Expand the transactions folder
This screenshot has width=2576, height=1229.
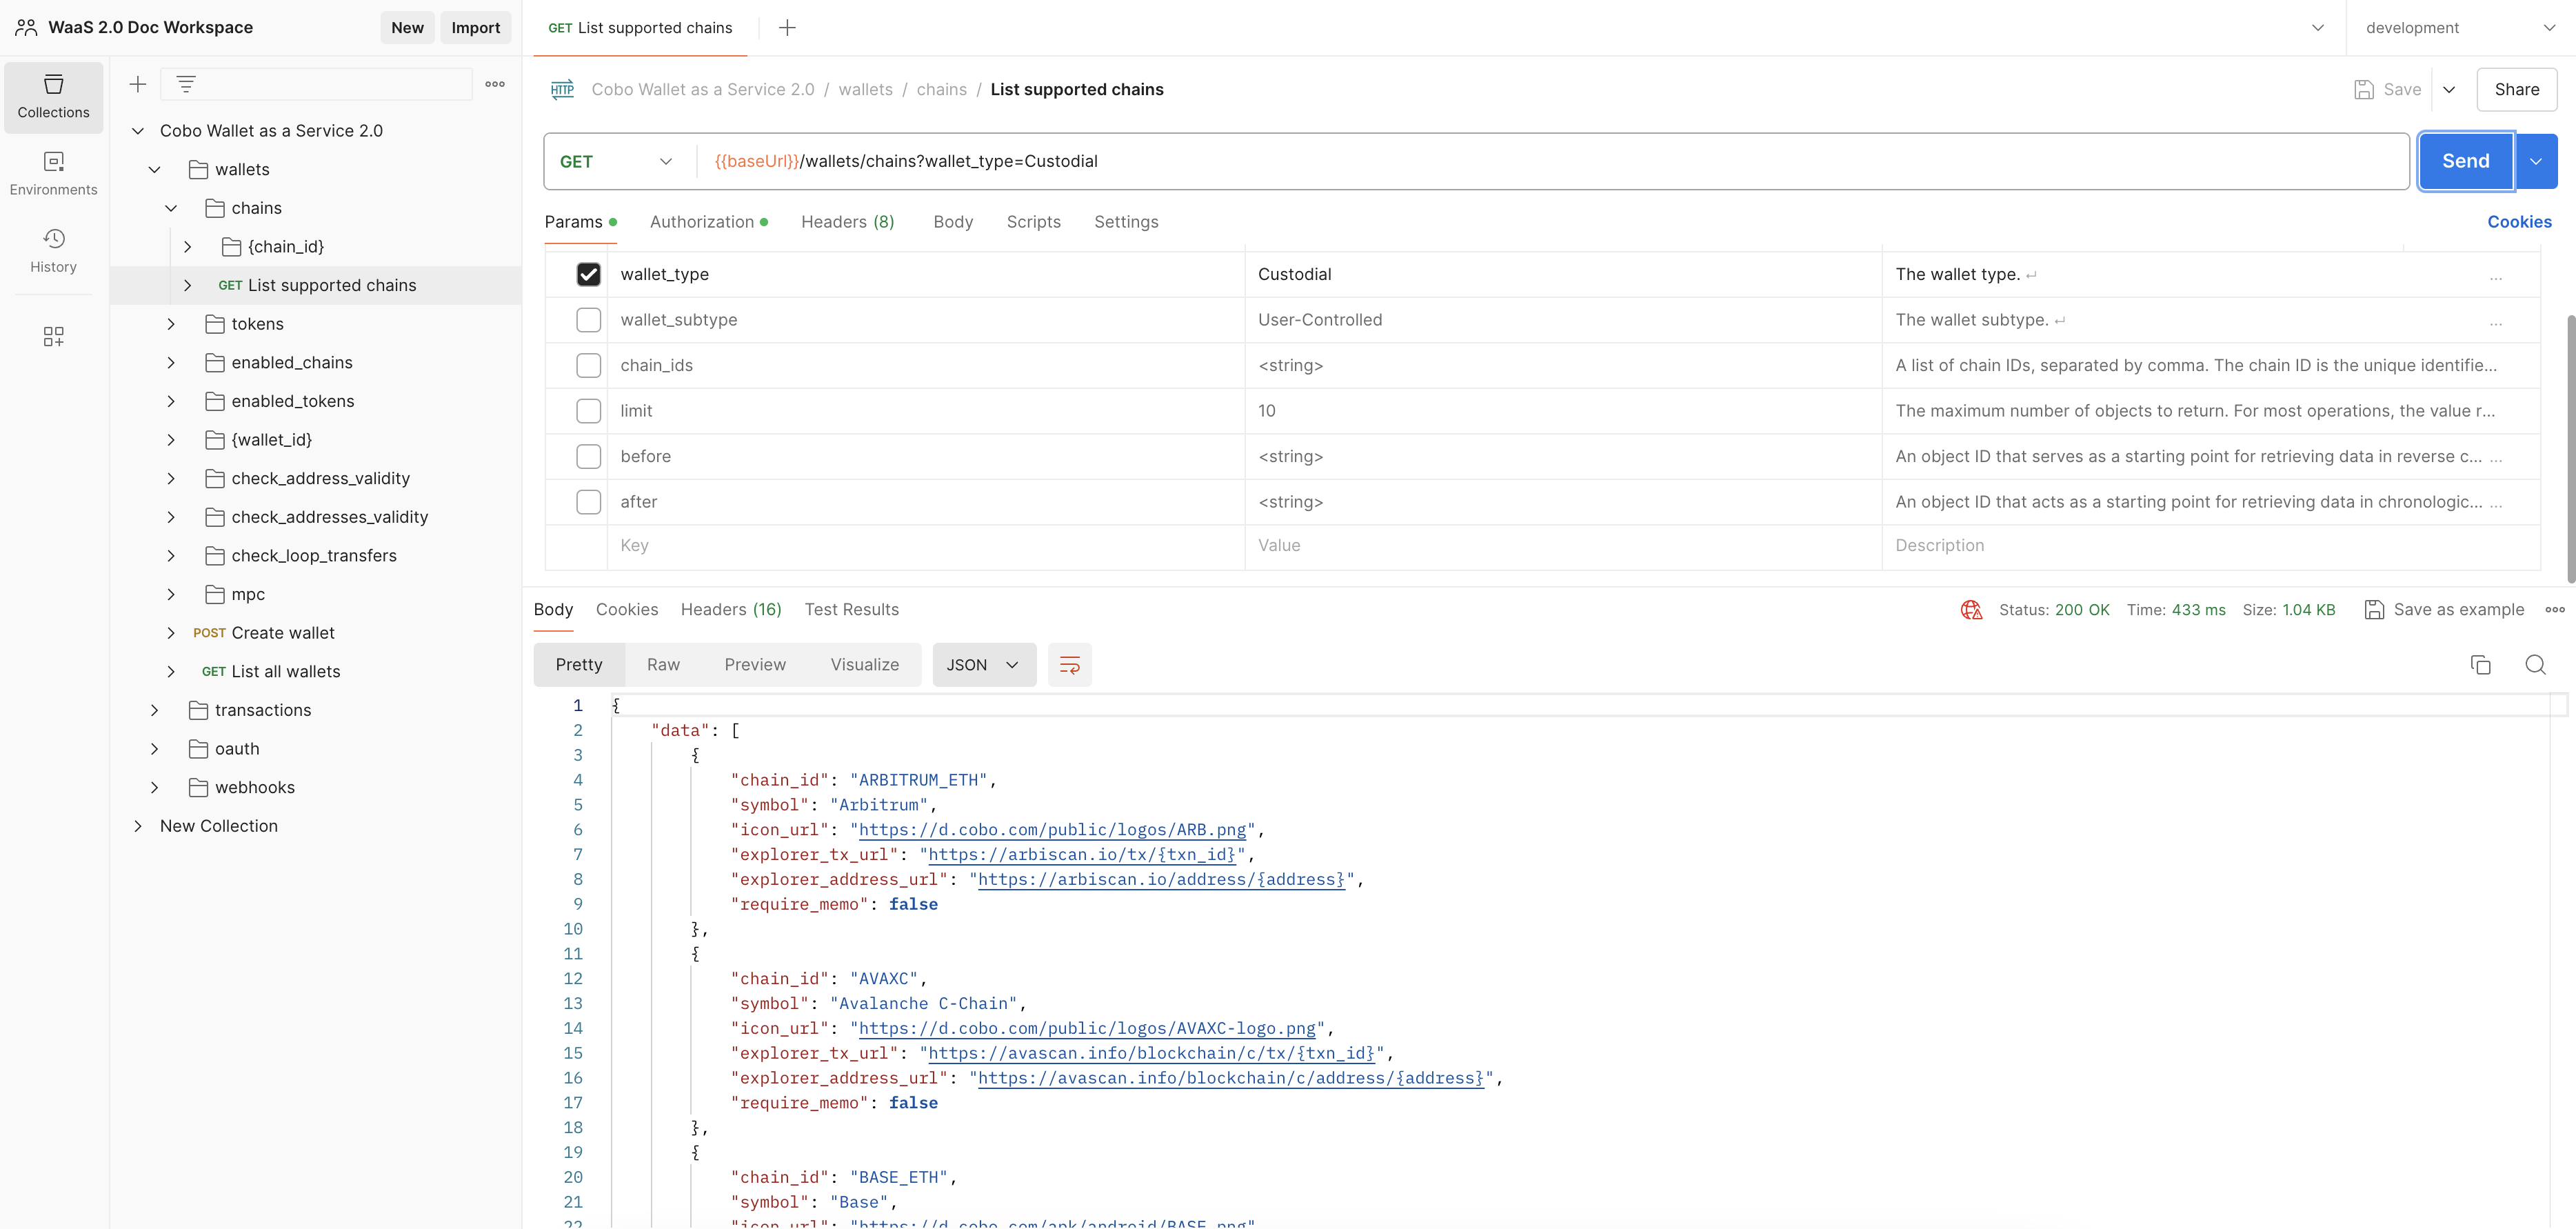155,710
